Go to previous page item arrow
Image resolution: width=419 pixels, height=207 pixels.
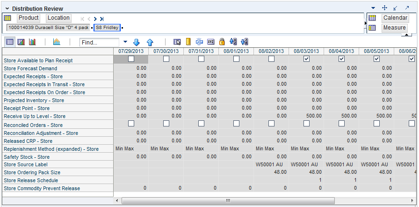pos(89,19)
